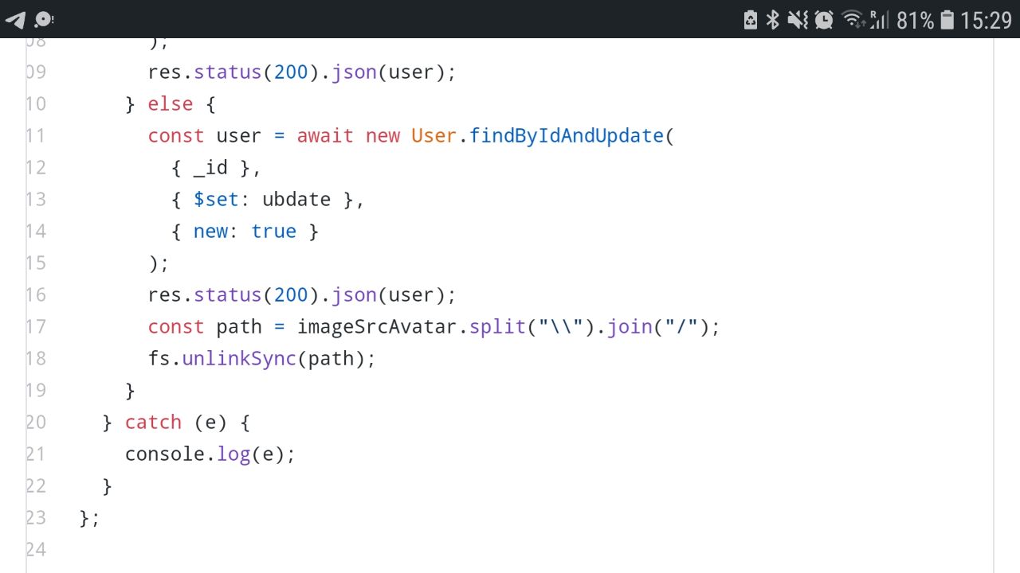Click the console.log(e); code line
The height and width of the screenshot is (573, 1020).
(210, 454)
